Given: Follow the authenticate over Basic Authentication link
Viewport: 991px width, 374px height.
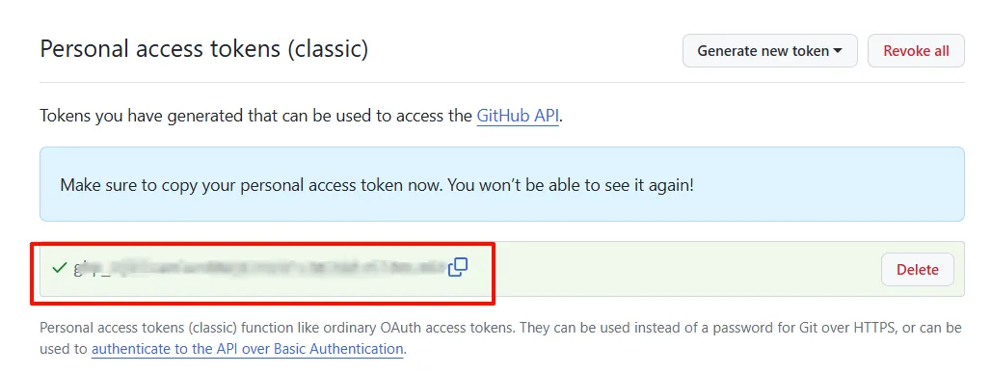Looking at the screenshot, I should [x=247, y=349].
